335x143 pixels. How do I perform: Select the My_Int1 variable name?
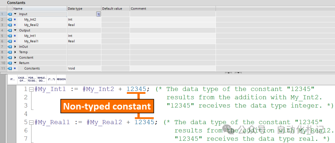pyautogui.click(x=30, y=36)
